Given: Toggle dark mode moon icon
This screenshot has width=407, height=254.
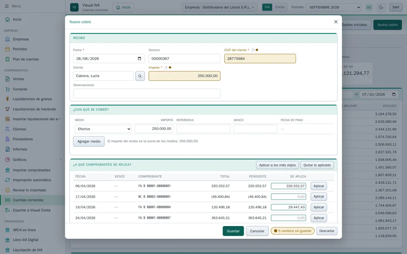Looking at the screenshot, I should tap(381, 7).
